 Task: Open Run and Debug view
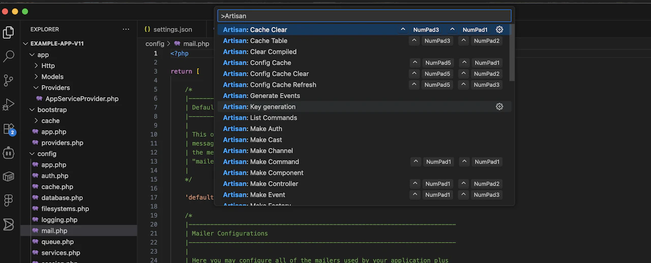tap(9, 104)
